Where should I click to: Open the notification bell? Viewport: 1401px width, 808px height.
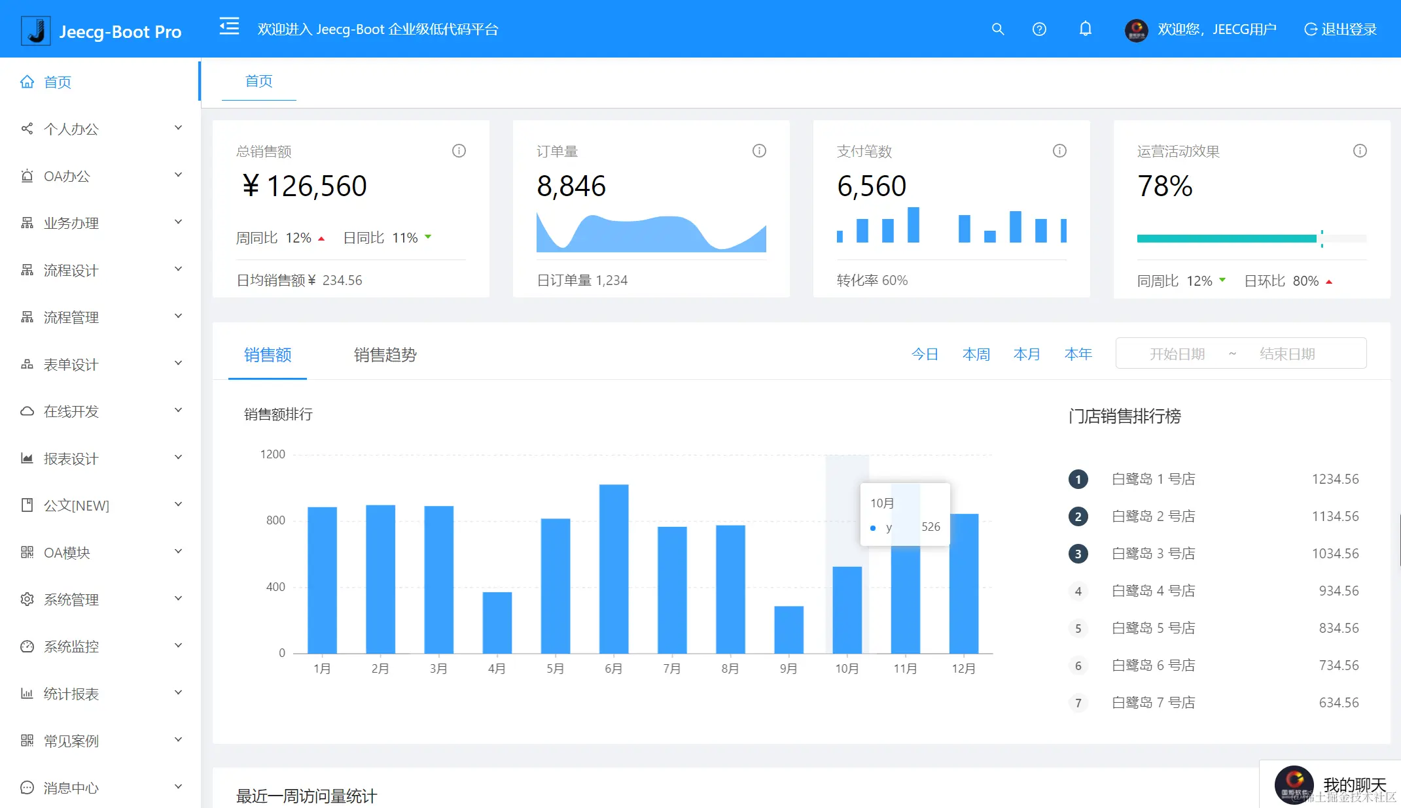click(1085, 29)
